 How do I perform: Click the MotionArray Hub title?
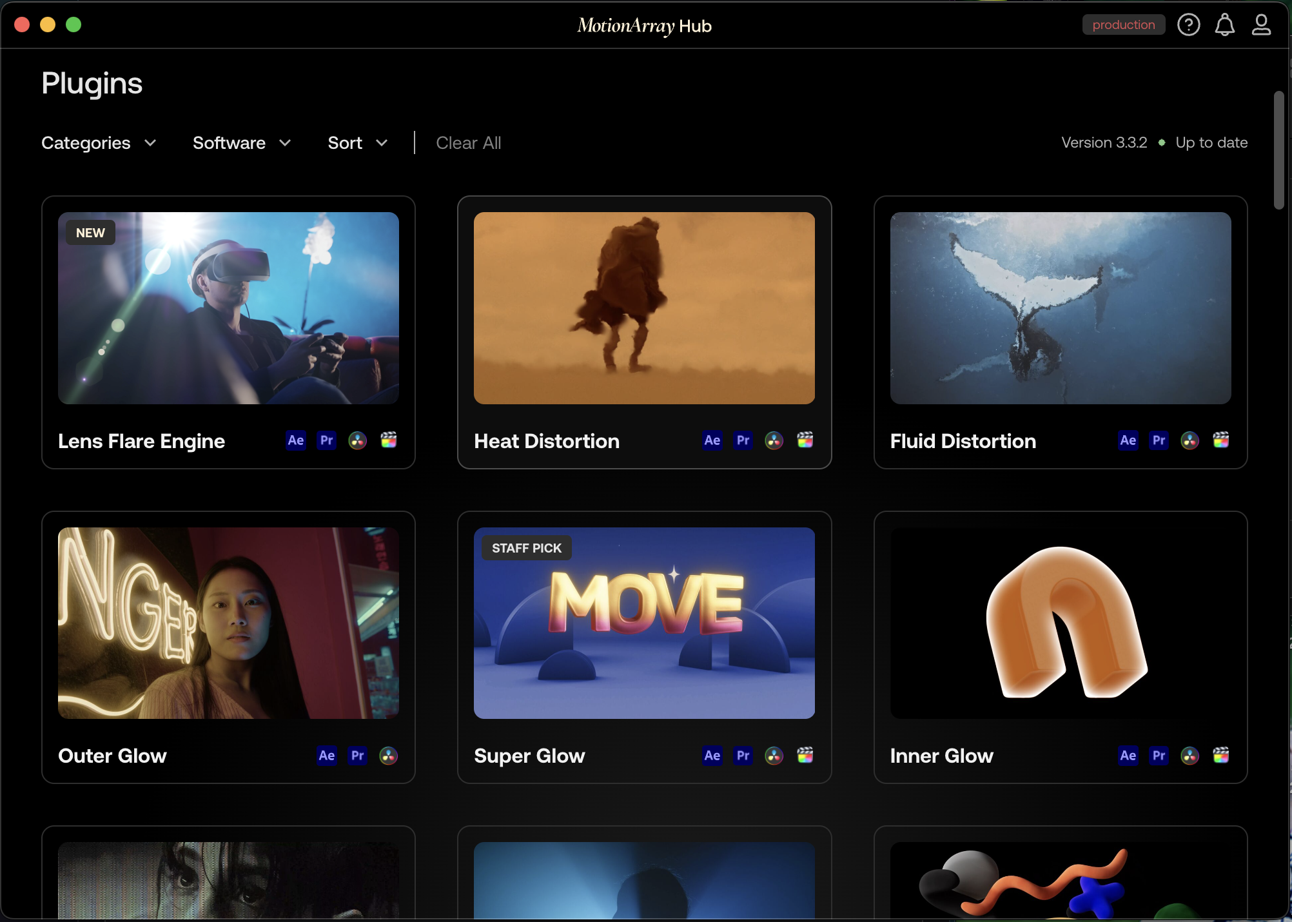coord(644,25)
